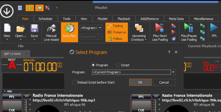This screenshot has width=221, height=112.
Task: Switch to Manual Live-Assist mode
Action: [x=52, y=33]
